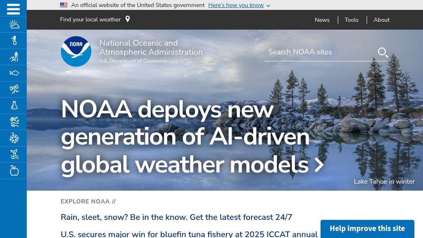Image resolution: width=423 pixels, height=238 pixels.
Task: Open the hamburger menu at top left
Action: (x=13, y=8)
